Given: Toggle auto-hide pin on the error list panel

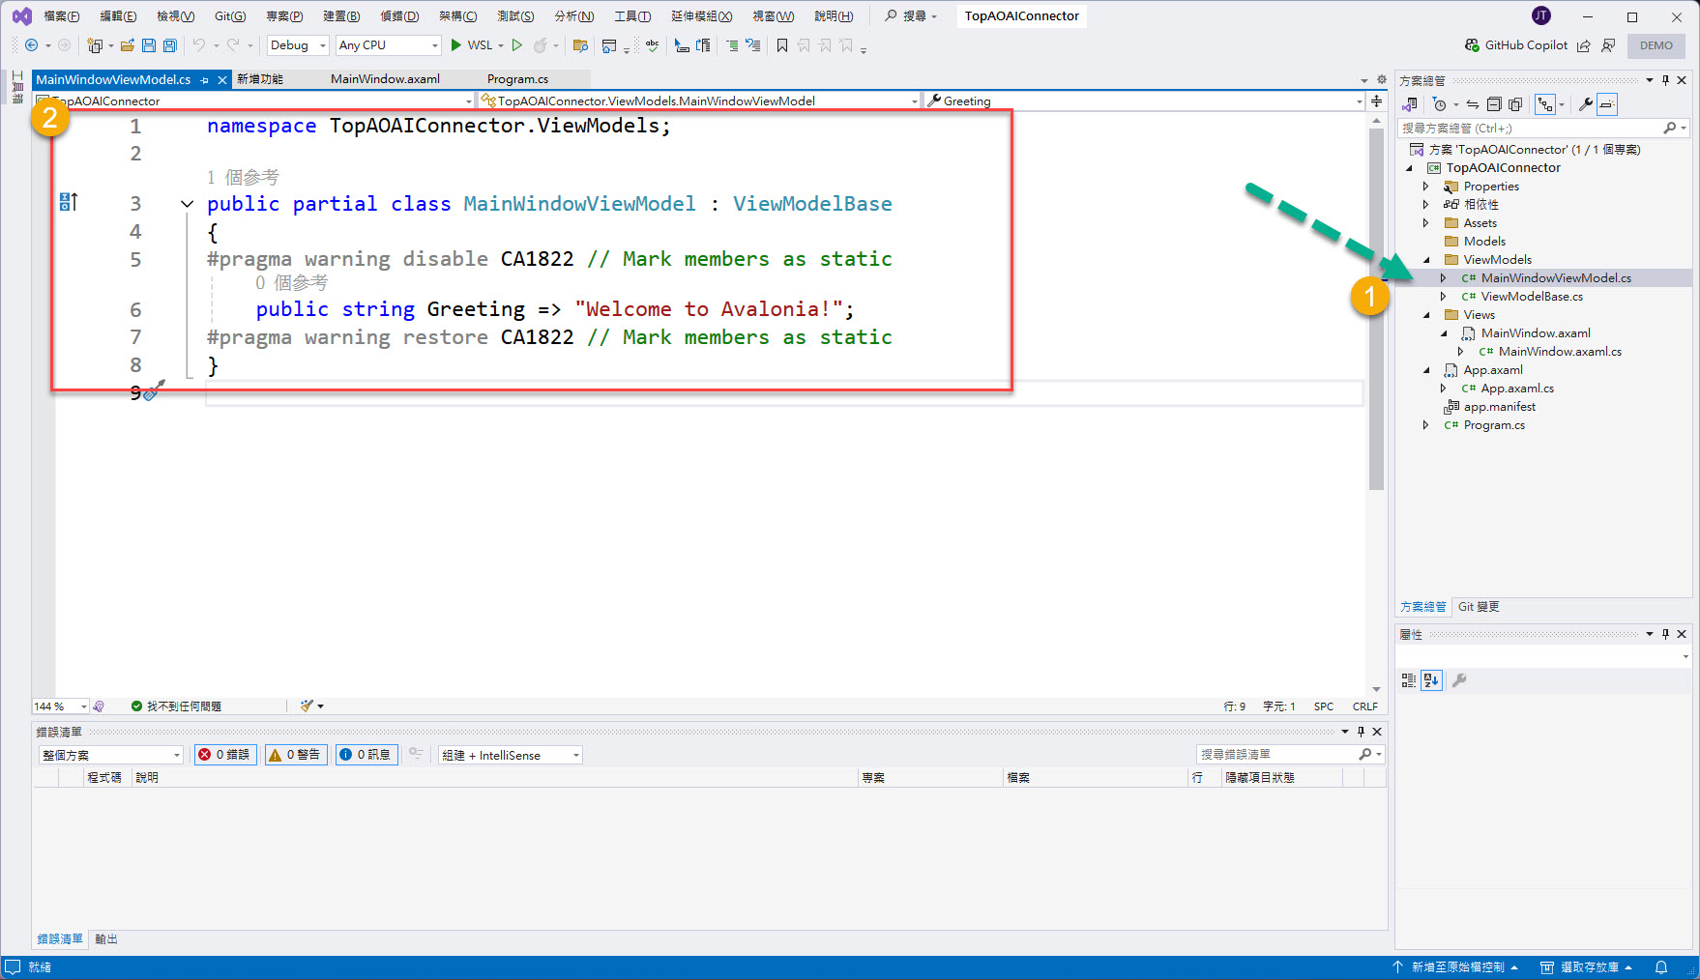Looking at the screenshot, I should pyautogui.click(x=1361, y=732).
